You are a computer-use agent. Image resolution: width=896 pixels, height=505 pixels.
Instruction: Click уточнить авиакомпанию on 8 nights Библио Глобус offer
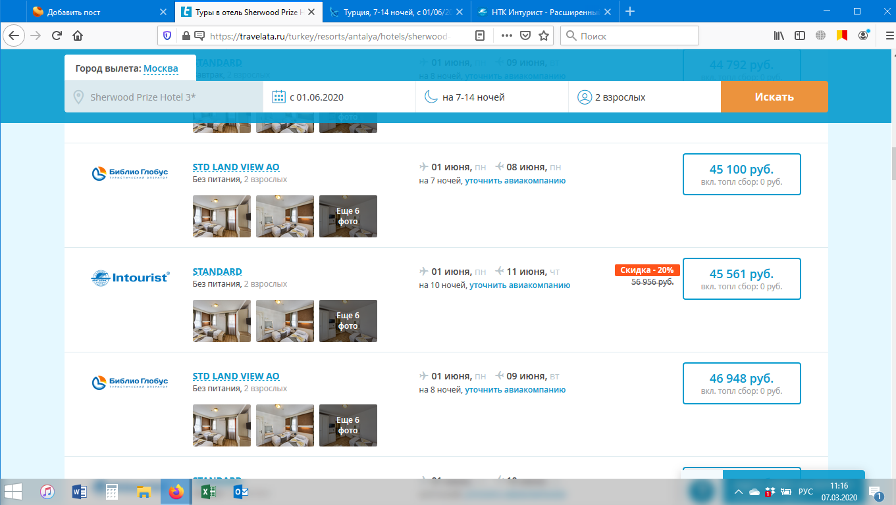click(x=515, y=389)
